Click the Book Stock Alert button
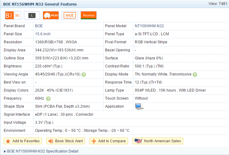229x155 pixels. [66, 141]
